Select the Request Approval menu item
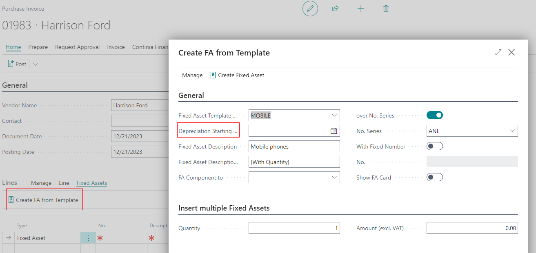Image resolution: width=536 pixels, height=253 pixels. [77, 47]
